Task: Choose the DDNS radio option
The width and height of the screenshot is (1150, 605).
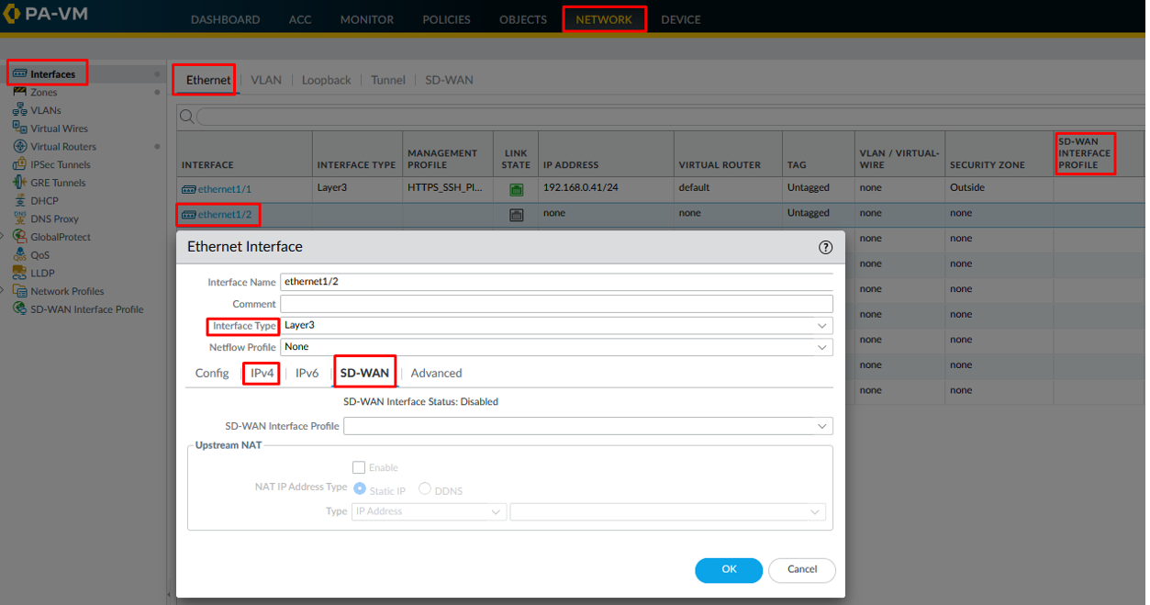Action: click(x=425, y=489)
